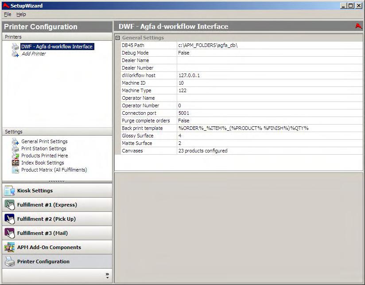The height and width of the screenshot is (285, 365).
Task: Click the empty Operator Name value field
Action: click(270, 98)
